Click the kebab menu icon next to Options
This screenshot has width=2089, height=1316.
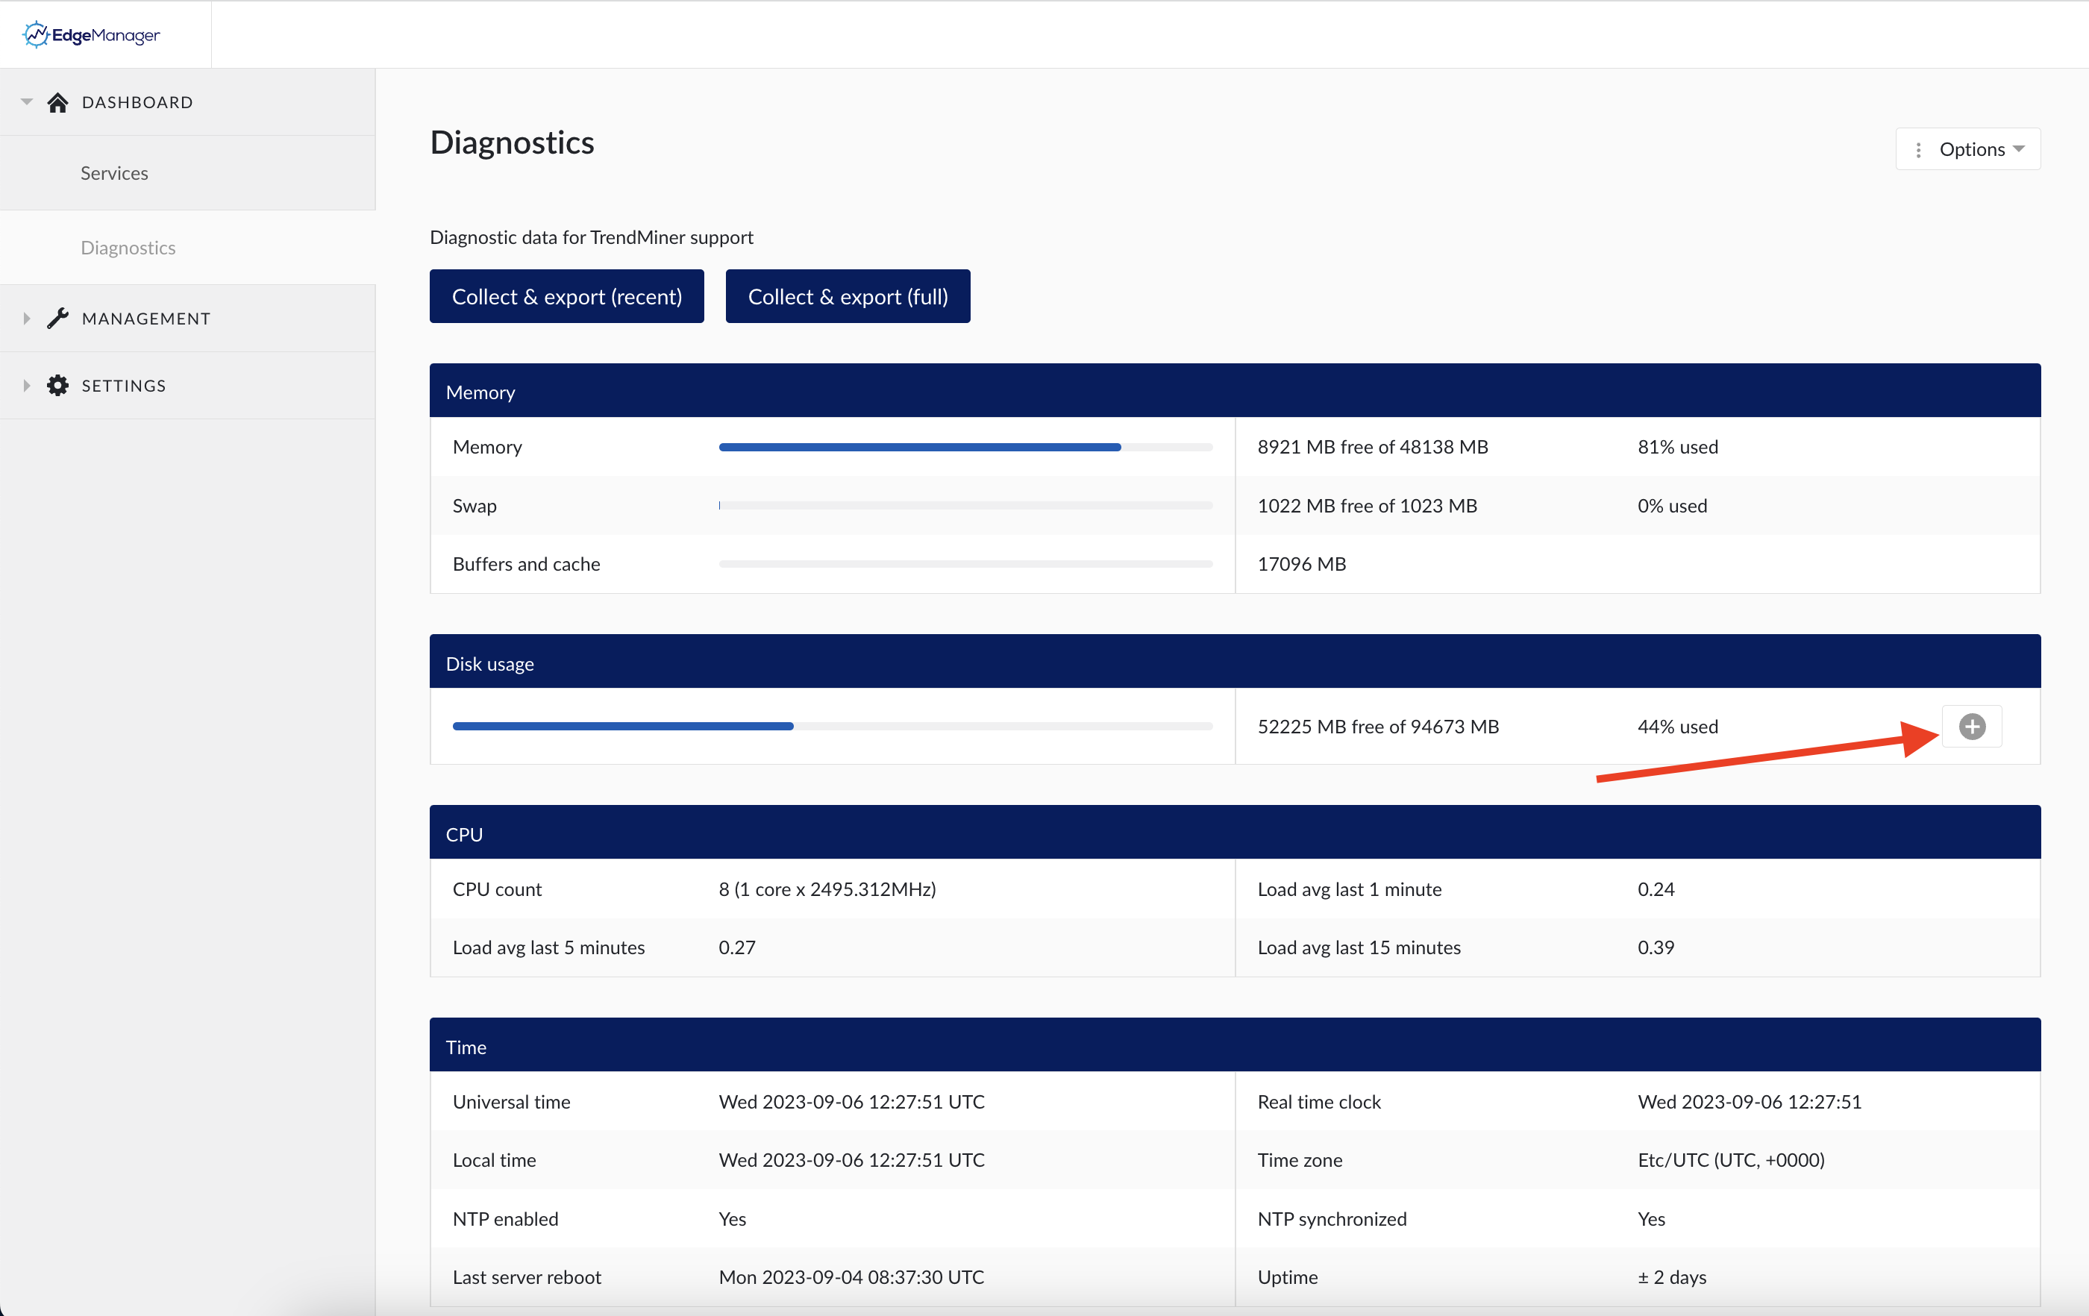click(1919, 148)
